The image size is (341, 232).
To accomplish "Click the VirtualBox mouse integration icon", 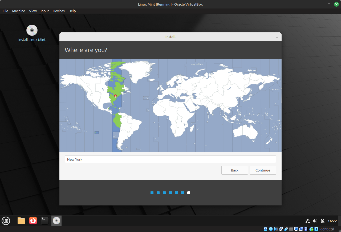I will point(311,229).
